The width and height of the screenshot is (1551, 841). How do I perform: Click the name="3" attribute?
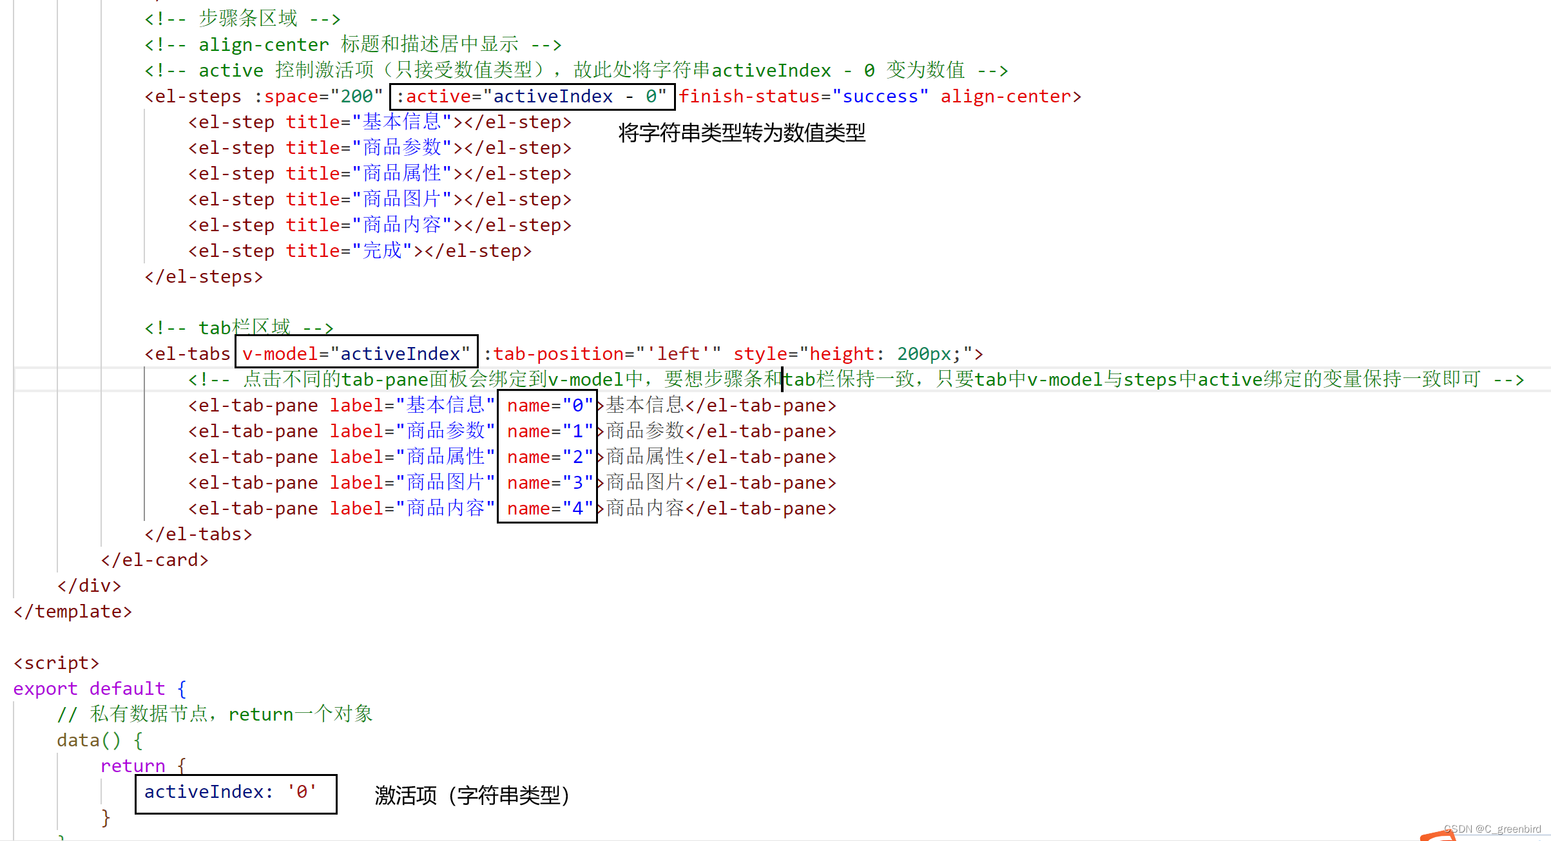(x=550, y=482)
